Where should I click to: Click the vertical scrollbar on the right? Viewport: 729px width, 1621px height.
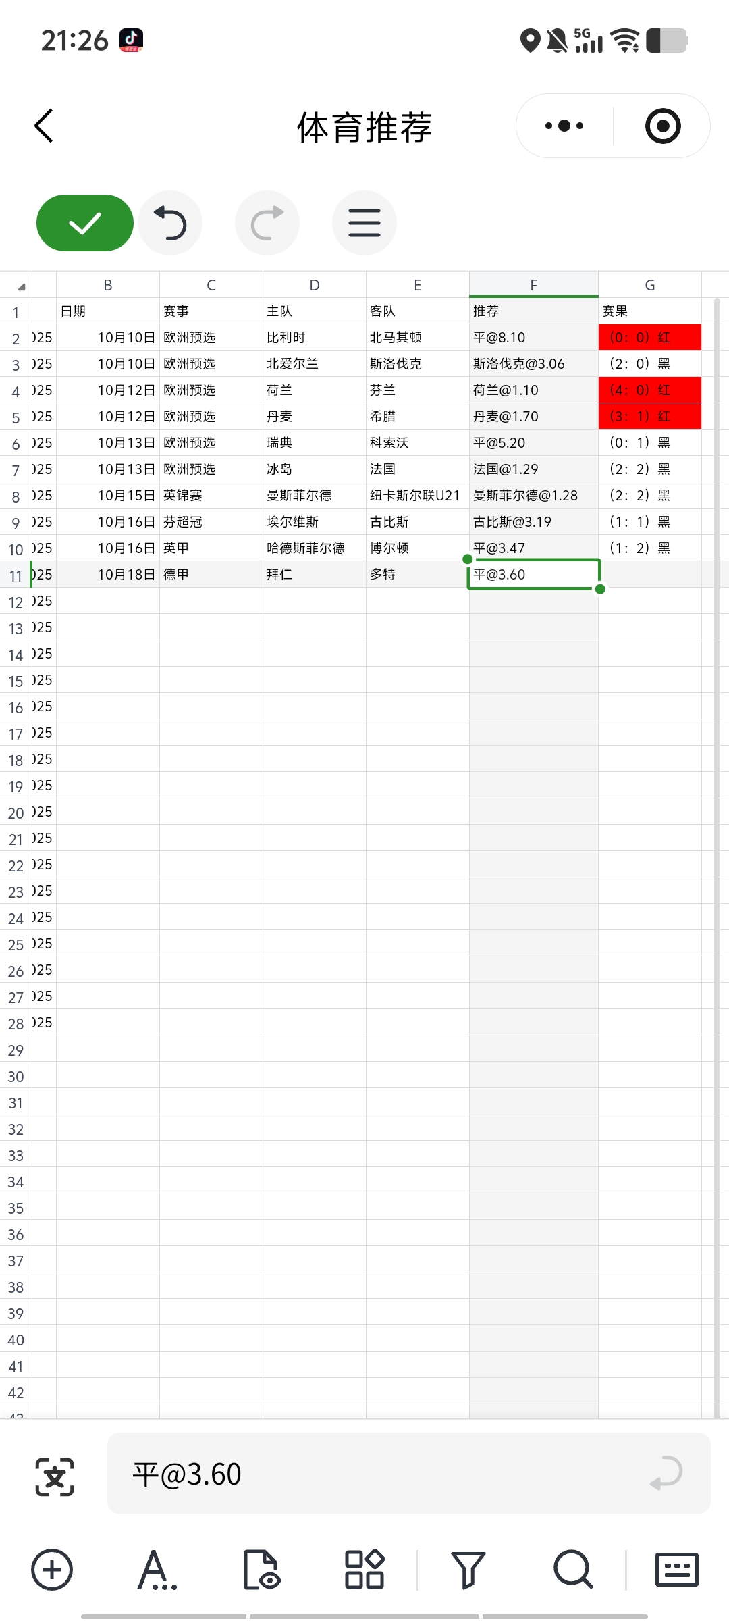(718, 858)
